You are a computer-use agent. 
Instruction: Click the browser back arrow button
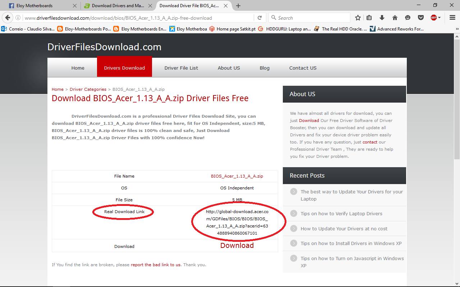[x=8, y=18]
